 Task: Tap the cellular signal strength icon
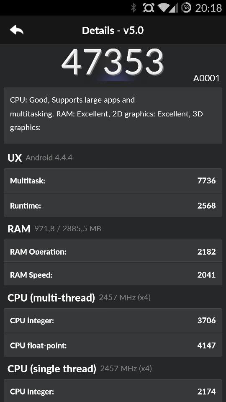[174, 8]
